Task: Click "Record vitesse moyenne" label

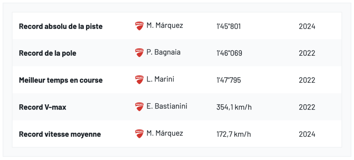Action: point(60,134)
